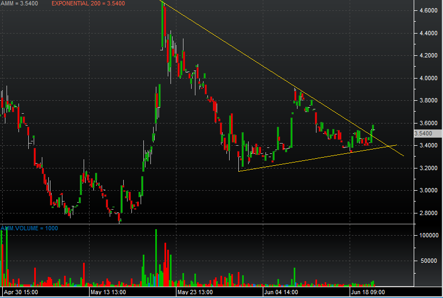Viewport: 443px width, 298px height.
Task: Click the May 23 13:00 time marker
Action: point(195,292)
